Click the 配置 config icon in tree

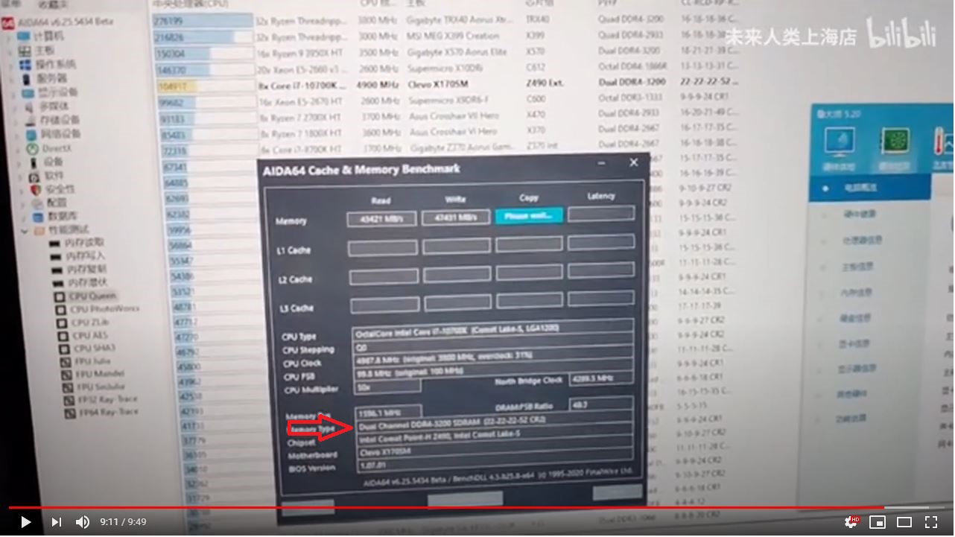click(36, 203)
